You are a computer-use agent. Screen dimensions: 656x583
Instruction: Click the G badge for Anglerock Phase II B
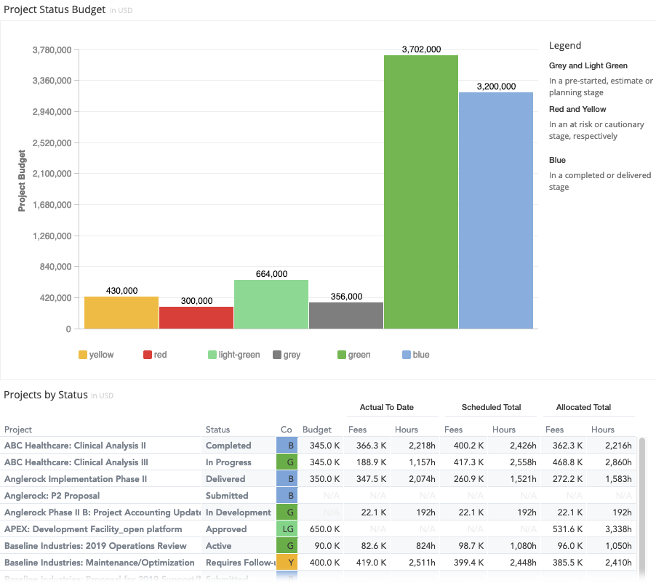(x=287, y=512)
